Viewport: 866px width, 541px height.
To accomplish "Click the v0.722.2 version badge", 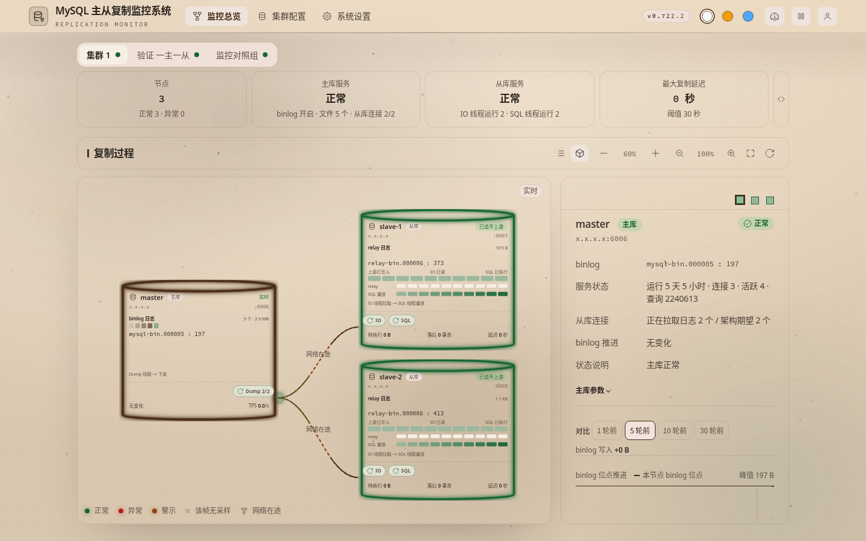I will coord(666,16).
